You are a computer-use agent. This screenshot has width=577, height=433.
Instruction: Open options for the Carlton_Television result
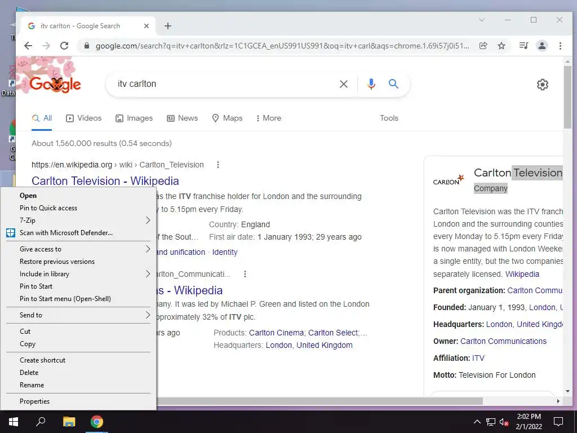[218, 165]
